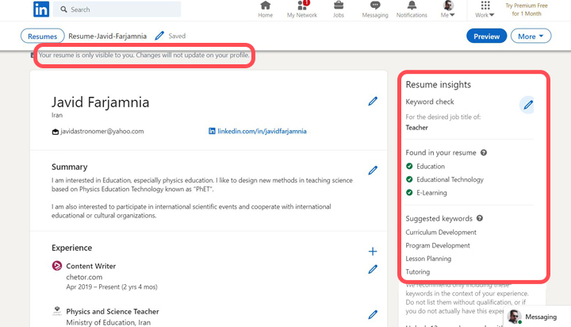Image resolution: width=571 pixels, height=327 pixels.
Task: Edit resume name with pencil icon
Action: tap(159, 36)
